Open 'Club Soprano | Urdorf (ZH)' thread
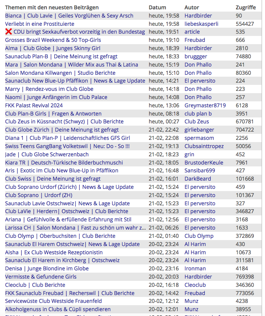The image size is (265, 316). pyautogui.click(x=39, y=195)
